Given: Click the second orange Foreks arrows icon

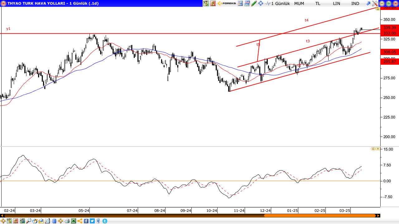Looking at the screenshot, I should pos(60,221).
